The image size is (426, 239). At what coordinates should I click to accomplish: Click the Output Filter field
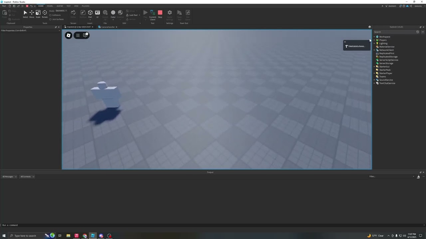(x=392, y=177)
